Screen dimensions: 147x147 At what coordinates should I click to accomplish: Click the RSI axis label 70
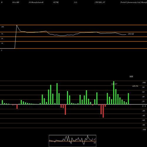click(x=2, y=34)
